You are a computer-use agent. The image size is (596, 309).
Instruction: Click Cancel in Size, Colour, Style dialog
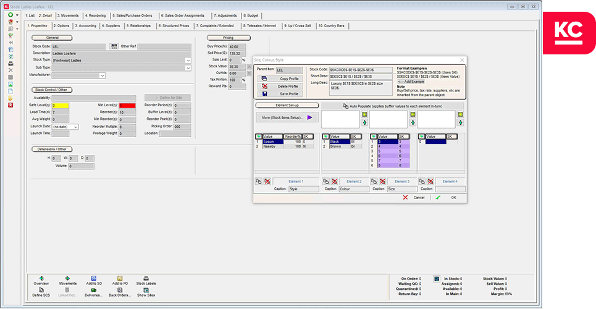click(x=414, y=198)
